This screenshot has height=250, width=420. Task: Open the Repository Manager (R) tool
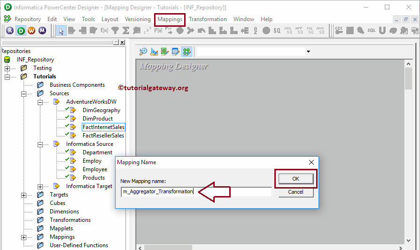tap(10, 30)
